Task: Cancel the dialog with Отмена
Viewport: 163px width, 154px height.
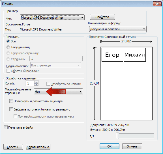Action: click(132, 146)
